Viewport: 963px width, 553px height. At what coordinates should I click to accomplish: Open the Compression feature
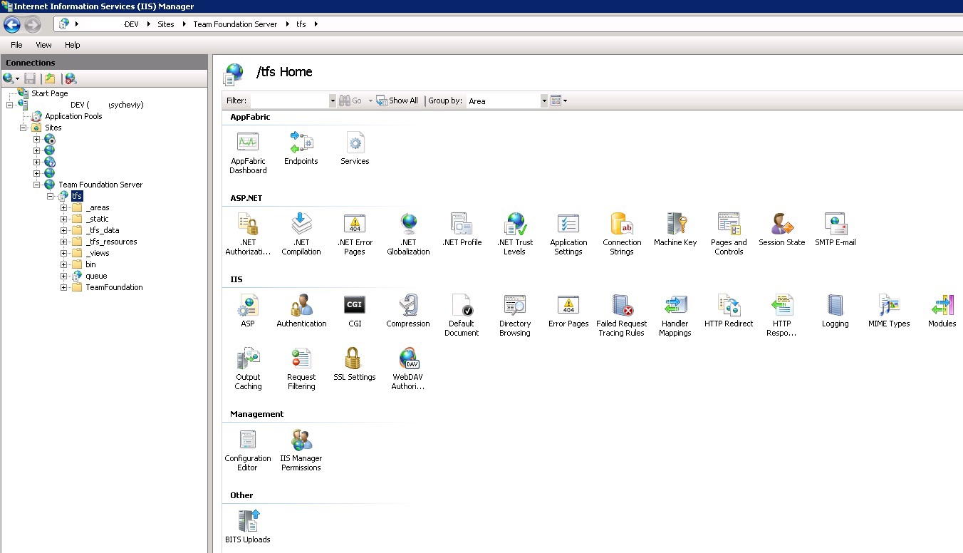408,311
